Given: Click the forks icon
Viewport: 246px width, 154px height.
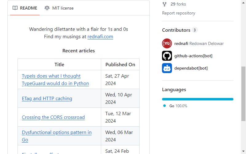Looking at the screenshot, I should coord(165,4).
